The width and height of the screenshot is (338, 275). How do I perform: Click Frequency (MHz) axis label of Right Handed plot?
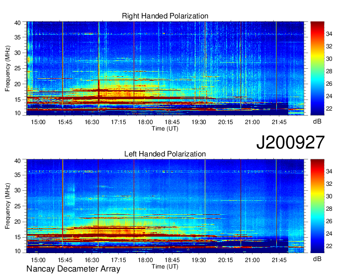point(7,68)
